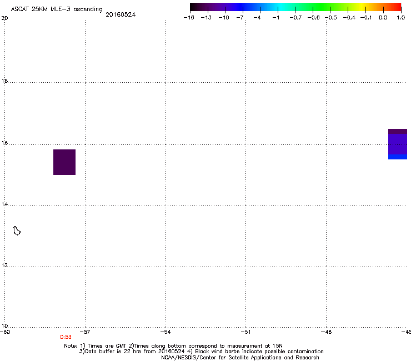Screen dimensions: 411x361
Task: Click the red 0:53 pass time label
Action: click(x=66, y=337)
